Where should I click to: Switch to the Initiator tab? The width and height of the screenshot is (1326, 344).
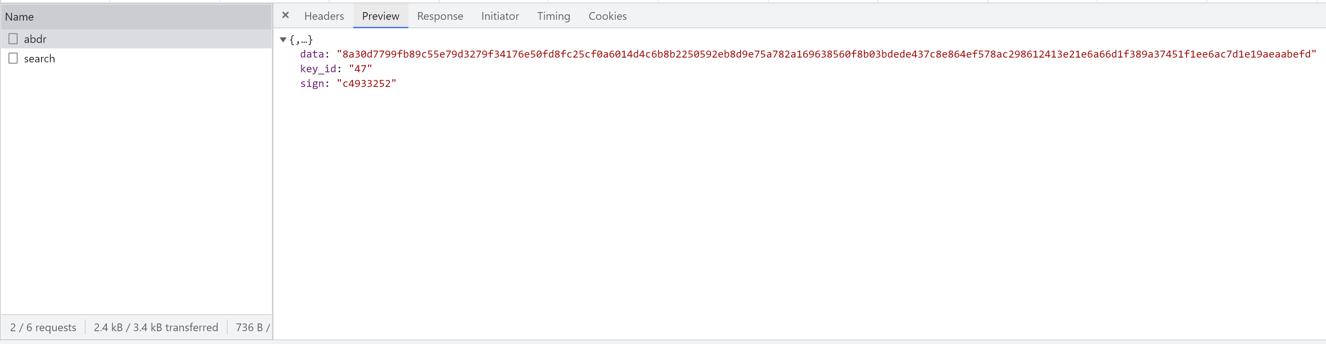point(500,16)
